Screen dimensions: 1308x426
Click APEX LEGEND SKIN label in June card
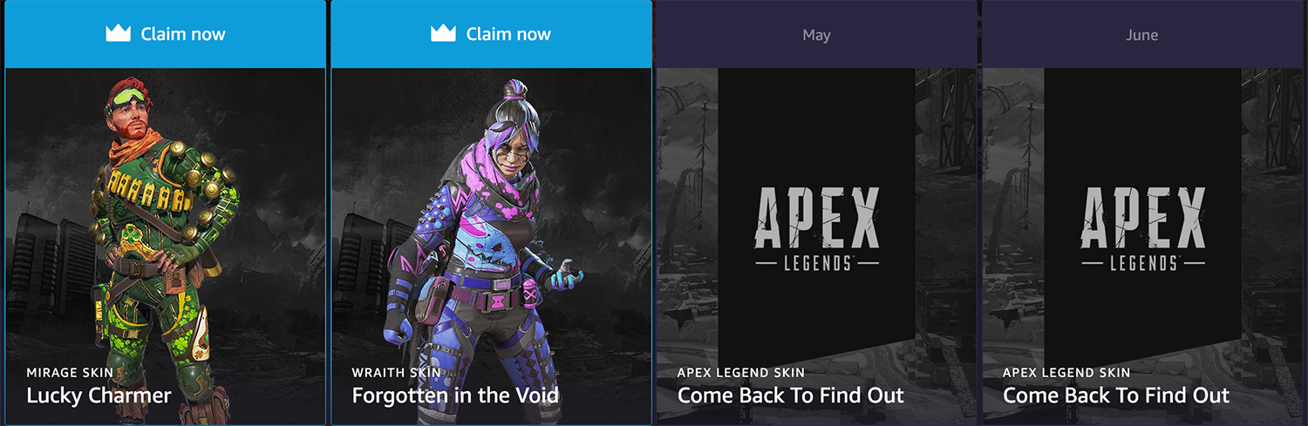[1066, 373]
